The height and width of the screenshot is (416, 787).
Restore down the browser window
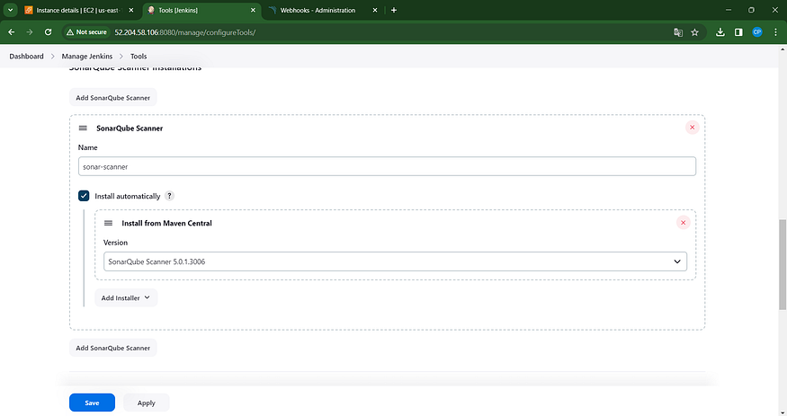[x=751, y=10]
